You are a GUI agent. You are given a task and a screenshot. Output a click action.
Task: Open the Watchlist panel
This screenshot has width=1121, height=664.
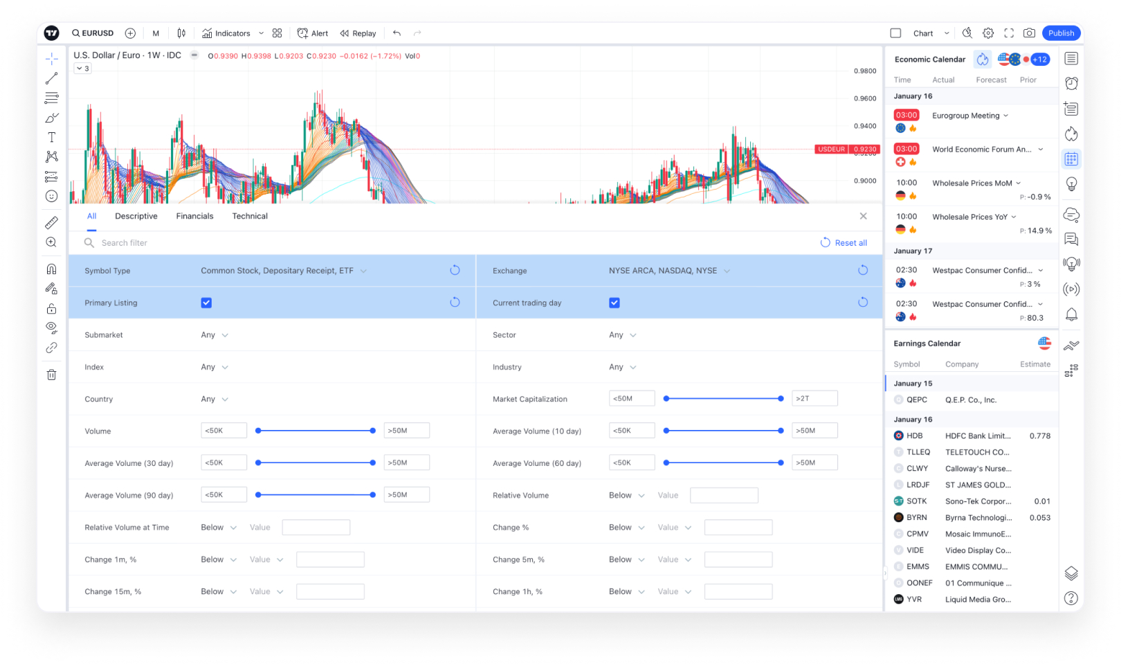pos(1071,58)
